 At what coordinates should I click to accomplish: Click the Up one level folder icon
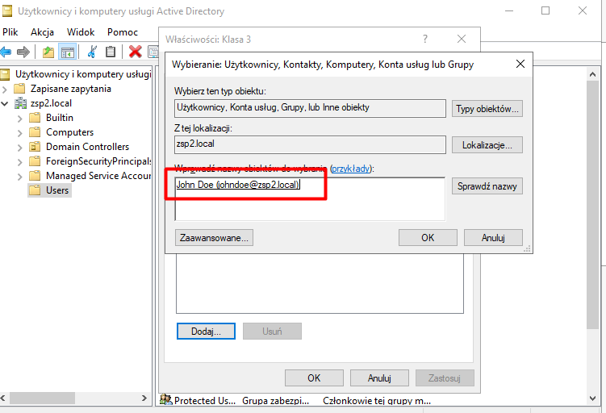coord(48,52)
